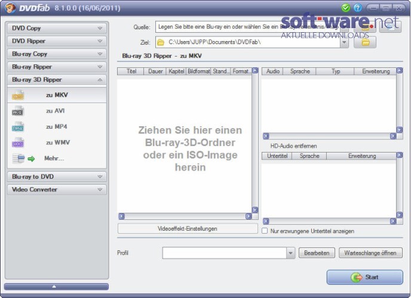Image resolution: width=411 pixels, height=298 pixels.
Task: Click Erweiterung header in Untertitel table
Action: (x=362, y=156)
